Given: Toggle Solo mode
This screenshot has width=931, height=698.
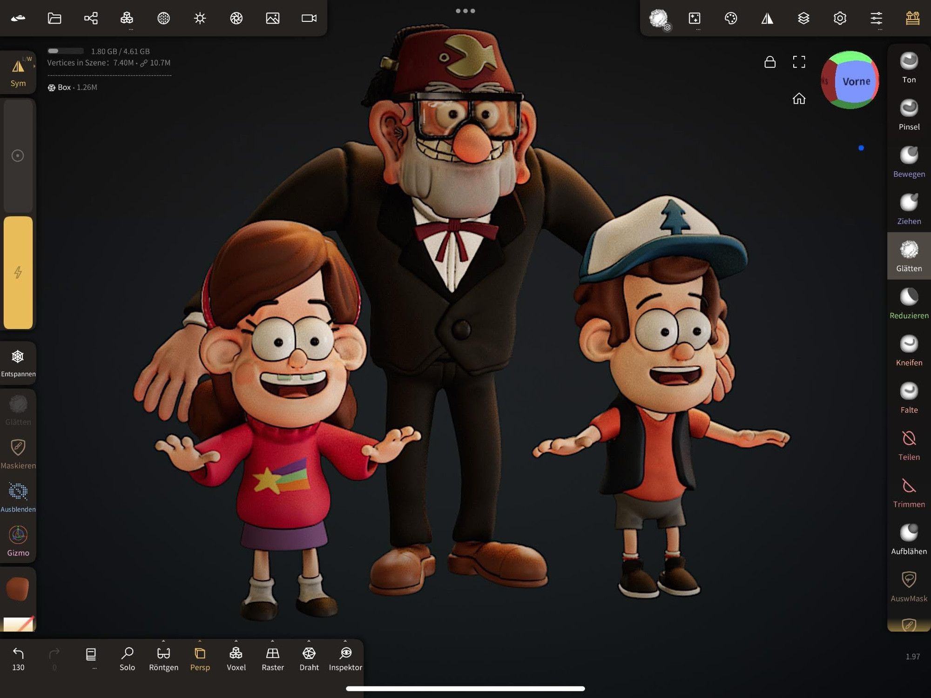Looking at the screenshot, I should (127, 658).
